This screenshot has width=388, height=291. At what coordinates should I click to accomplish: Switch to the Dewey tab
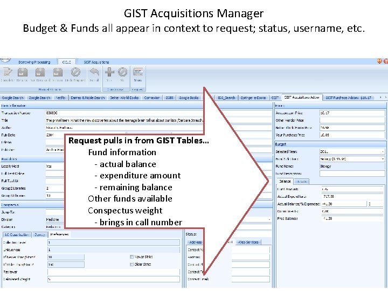point(39,234)
